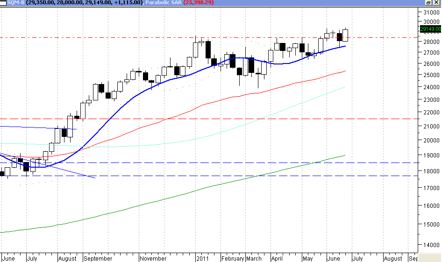The width and height of the screenshot is (442, 262).
Task: Click the 20000 price axis label
Action: [431, 140]
